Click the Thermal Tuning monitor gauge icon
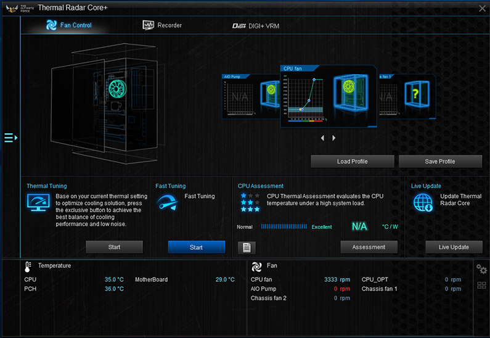 [x=38, y=202]
